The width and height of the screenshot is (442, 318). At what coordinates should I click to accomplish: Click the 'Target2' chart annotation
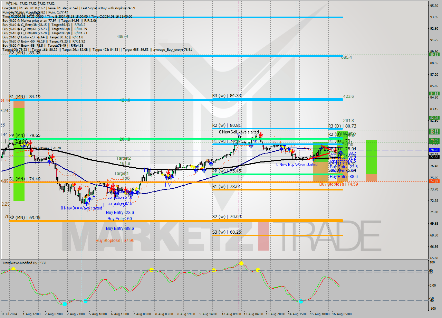pos(123,158)
